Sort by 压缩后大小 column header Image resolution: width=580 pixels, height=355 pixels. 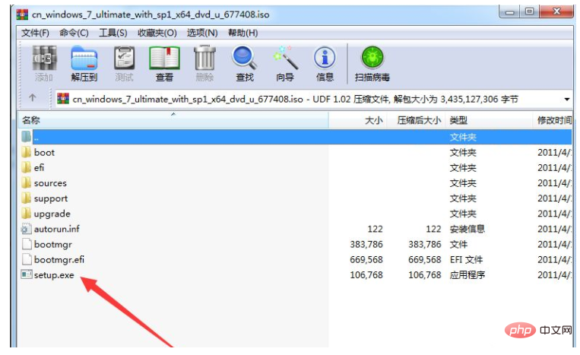[x=416, y=120]
